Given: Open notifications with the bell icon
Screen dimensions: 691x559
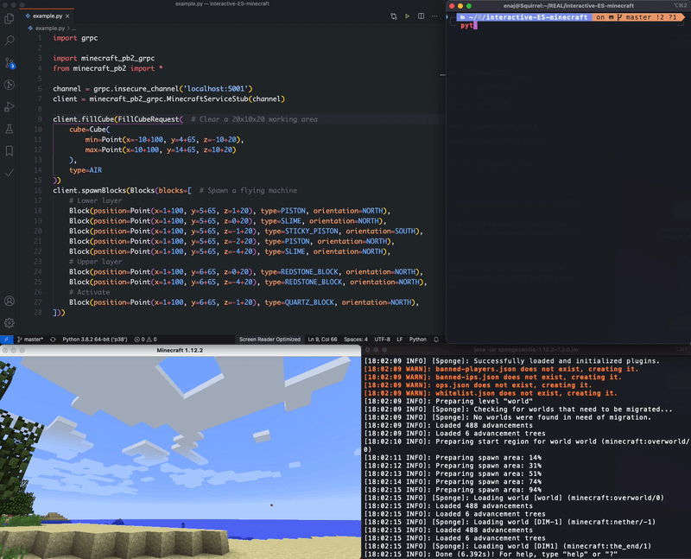Looking at the screenshot, I should [x=436, y=340].
